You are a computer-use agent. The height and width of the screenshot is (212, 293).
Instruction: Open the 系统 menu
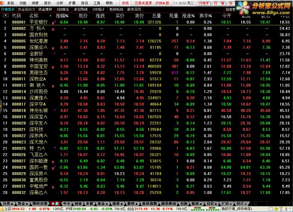[x=10, y=3]
